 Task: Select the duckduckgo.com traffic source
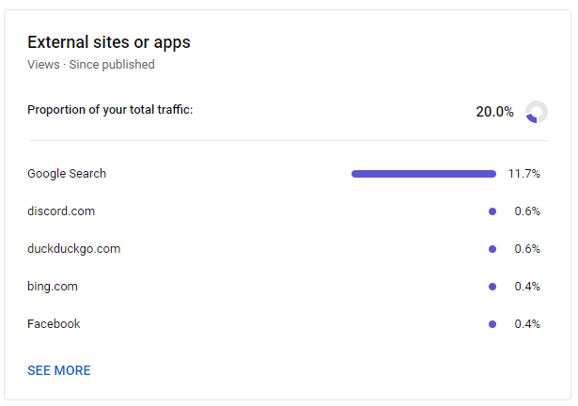click(x=73, y=249)
